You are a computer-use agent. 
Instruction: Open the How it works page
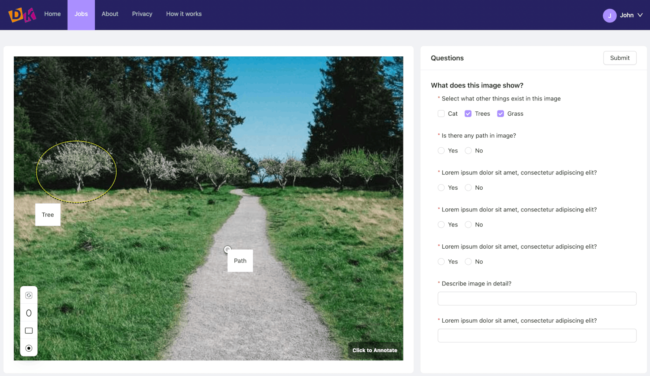184,14
